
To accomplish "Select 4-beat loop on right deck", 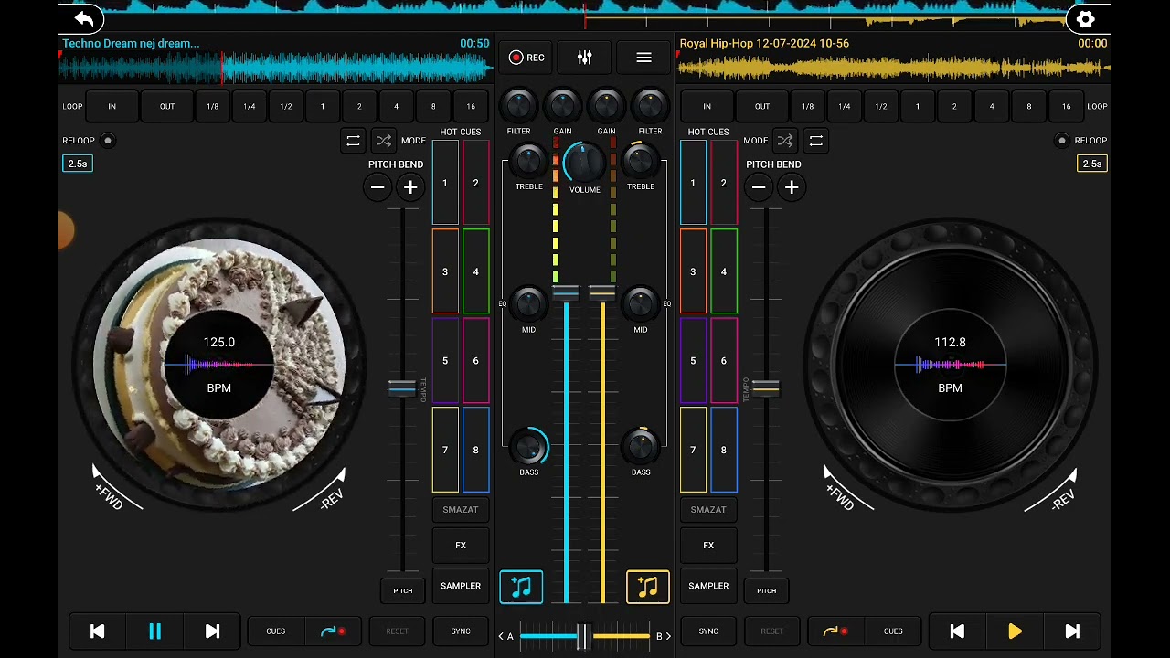I will (x=992, y=106).
